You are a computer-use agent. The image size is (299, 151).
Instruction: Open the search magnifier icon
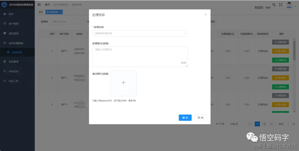pyautogui.click(x=274, y=5)
